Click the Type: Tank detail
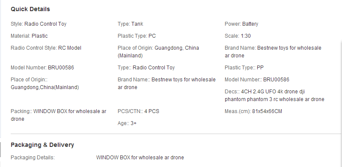The height and width of the screenshot is (167, 342). [x=131, y=24]
